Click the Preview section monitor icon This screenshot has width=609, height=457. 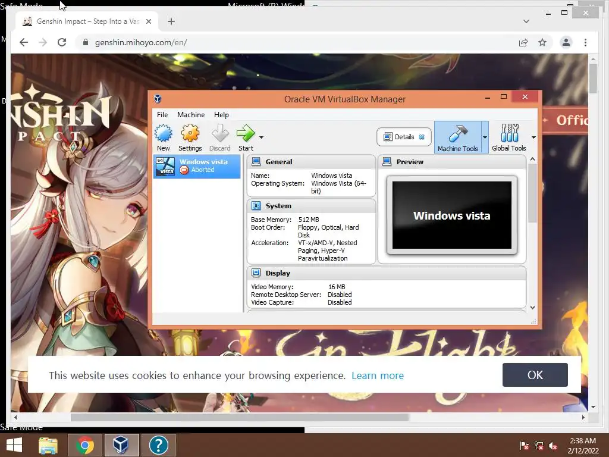(387, 161)
